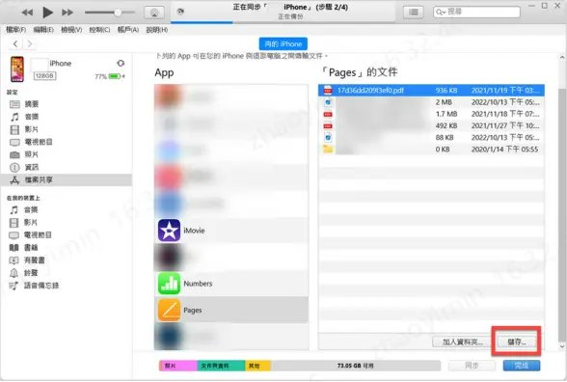The width and height of the screenshot is (567, 382).
Task: Select 檔案共享 in the sidebar
Action: click(67, 179)
